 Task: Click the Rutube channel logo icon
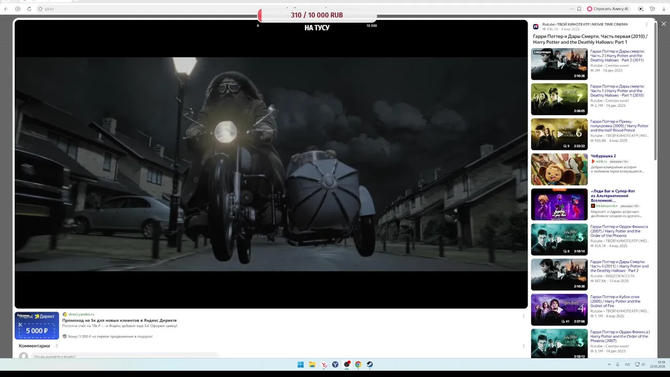tap(535, 27)
